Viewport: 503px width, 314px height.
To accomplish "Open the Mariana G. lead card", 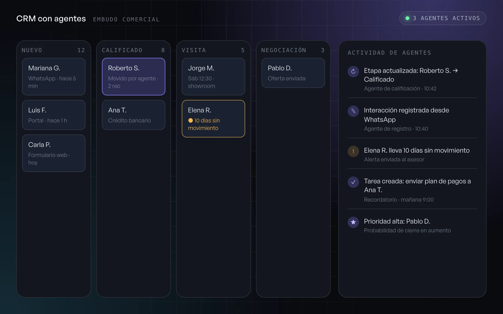I will (54, 77).
